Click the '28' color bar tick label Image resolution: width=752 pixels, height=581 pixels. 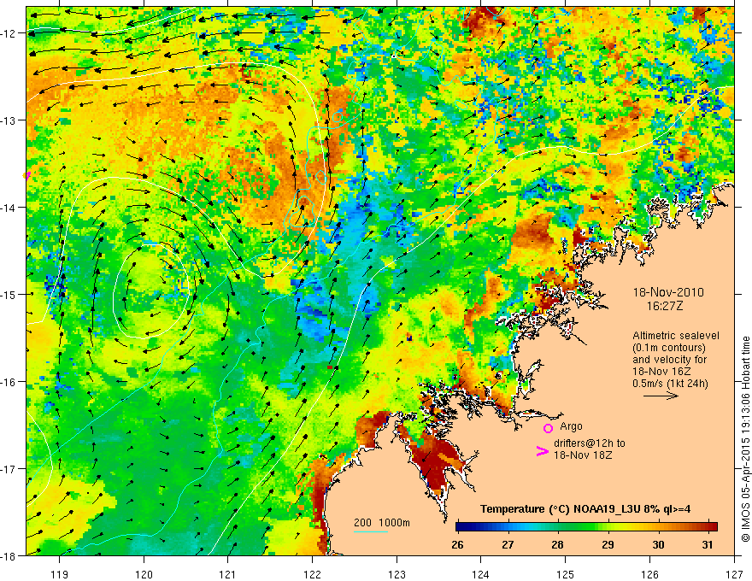(557, 544)
